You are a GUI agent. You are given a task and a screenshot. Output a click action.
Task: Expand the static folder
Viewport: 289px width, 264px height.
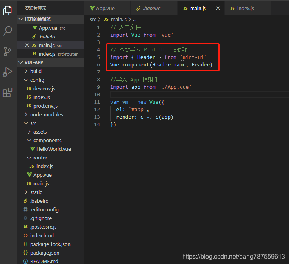click(50, 192)
